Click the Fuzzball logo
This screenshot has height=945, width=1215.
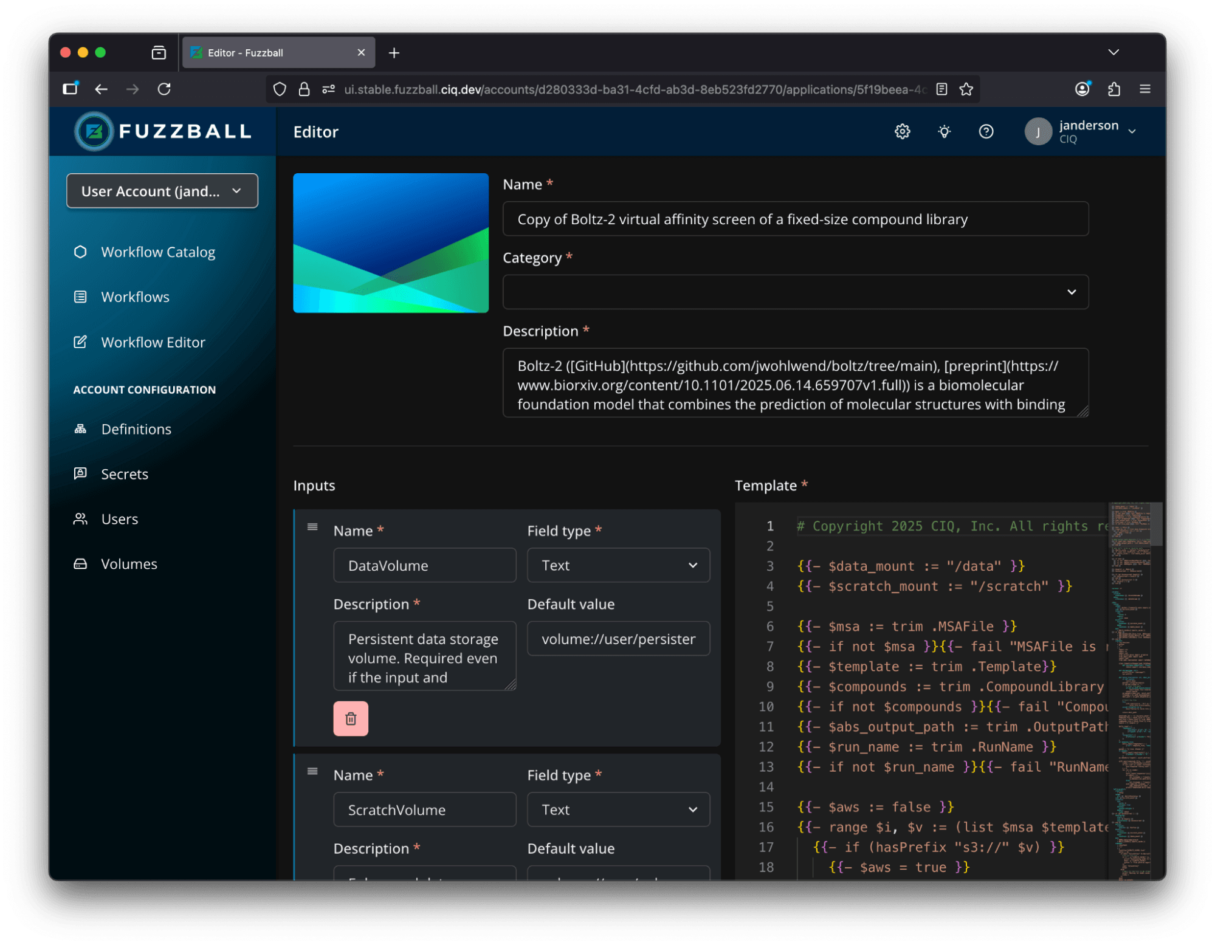pos(162,131)
